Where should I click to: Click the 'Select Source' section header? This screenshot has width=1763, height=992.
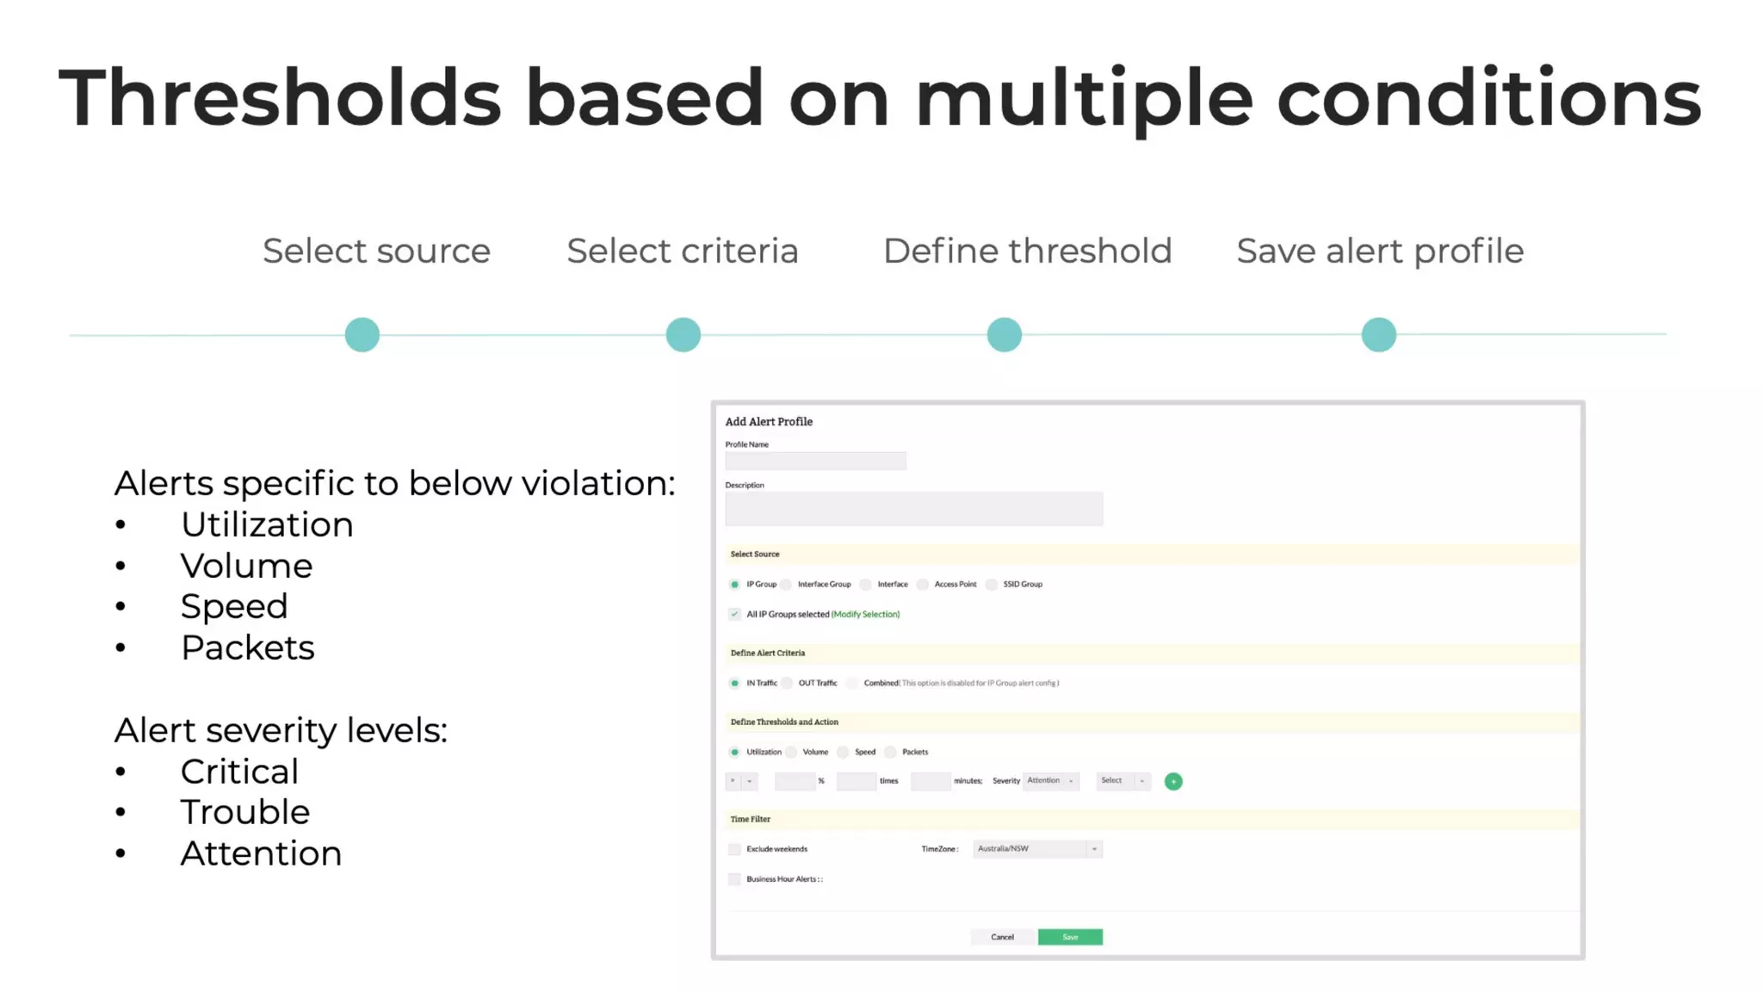pyautogui.click(x=755, y=554)
